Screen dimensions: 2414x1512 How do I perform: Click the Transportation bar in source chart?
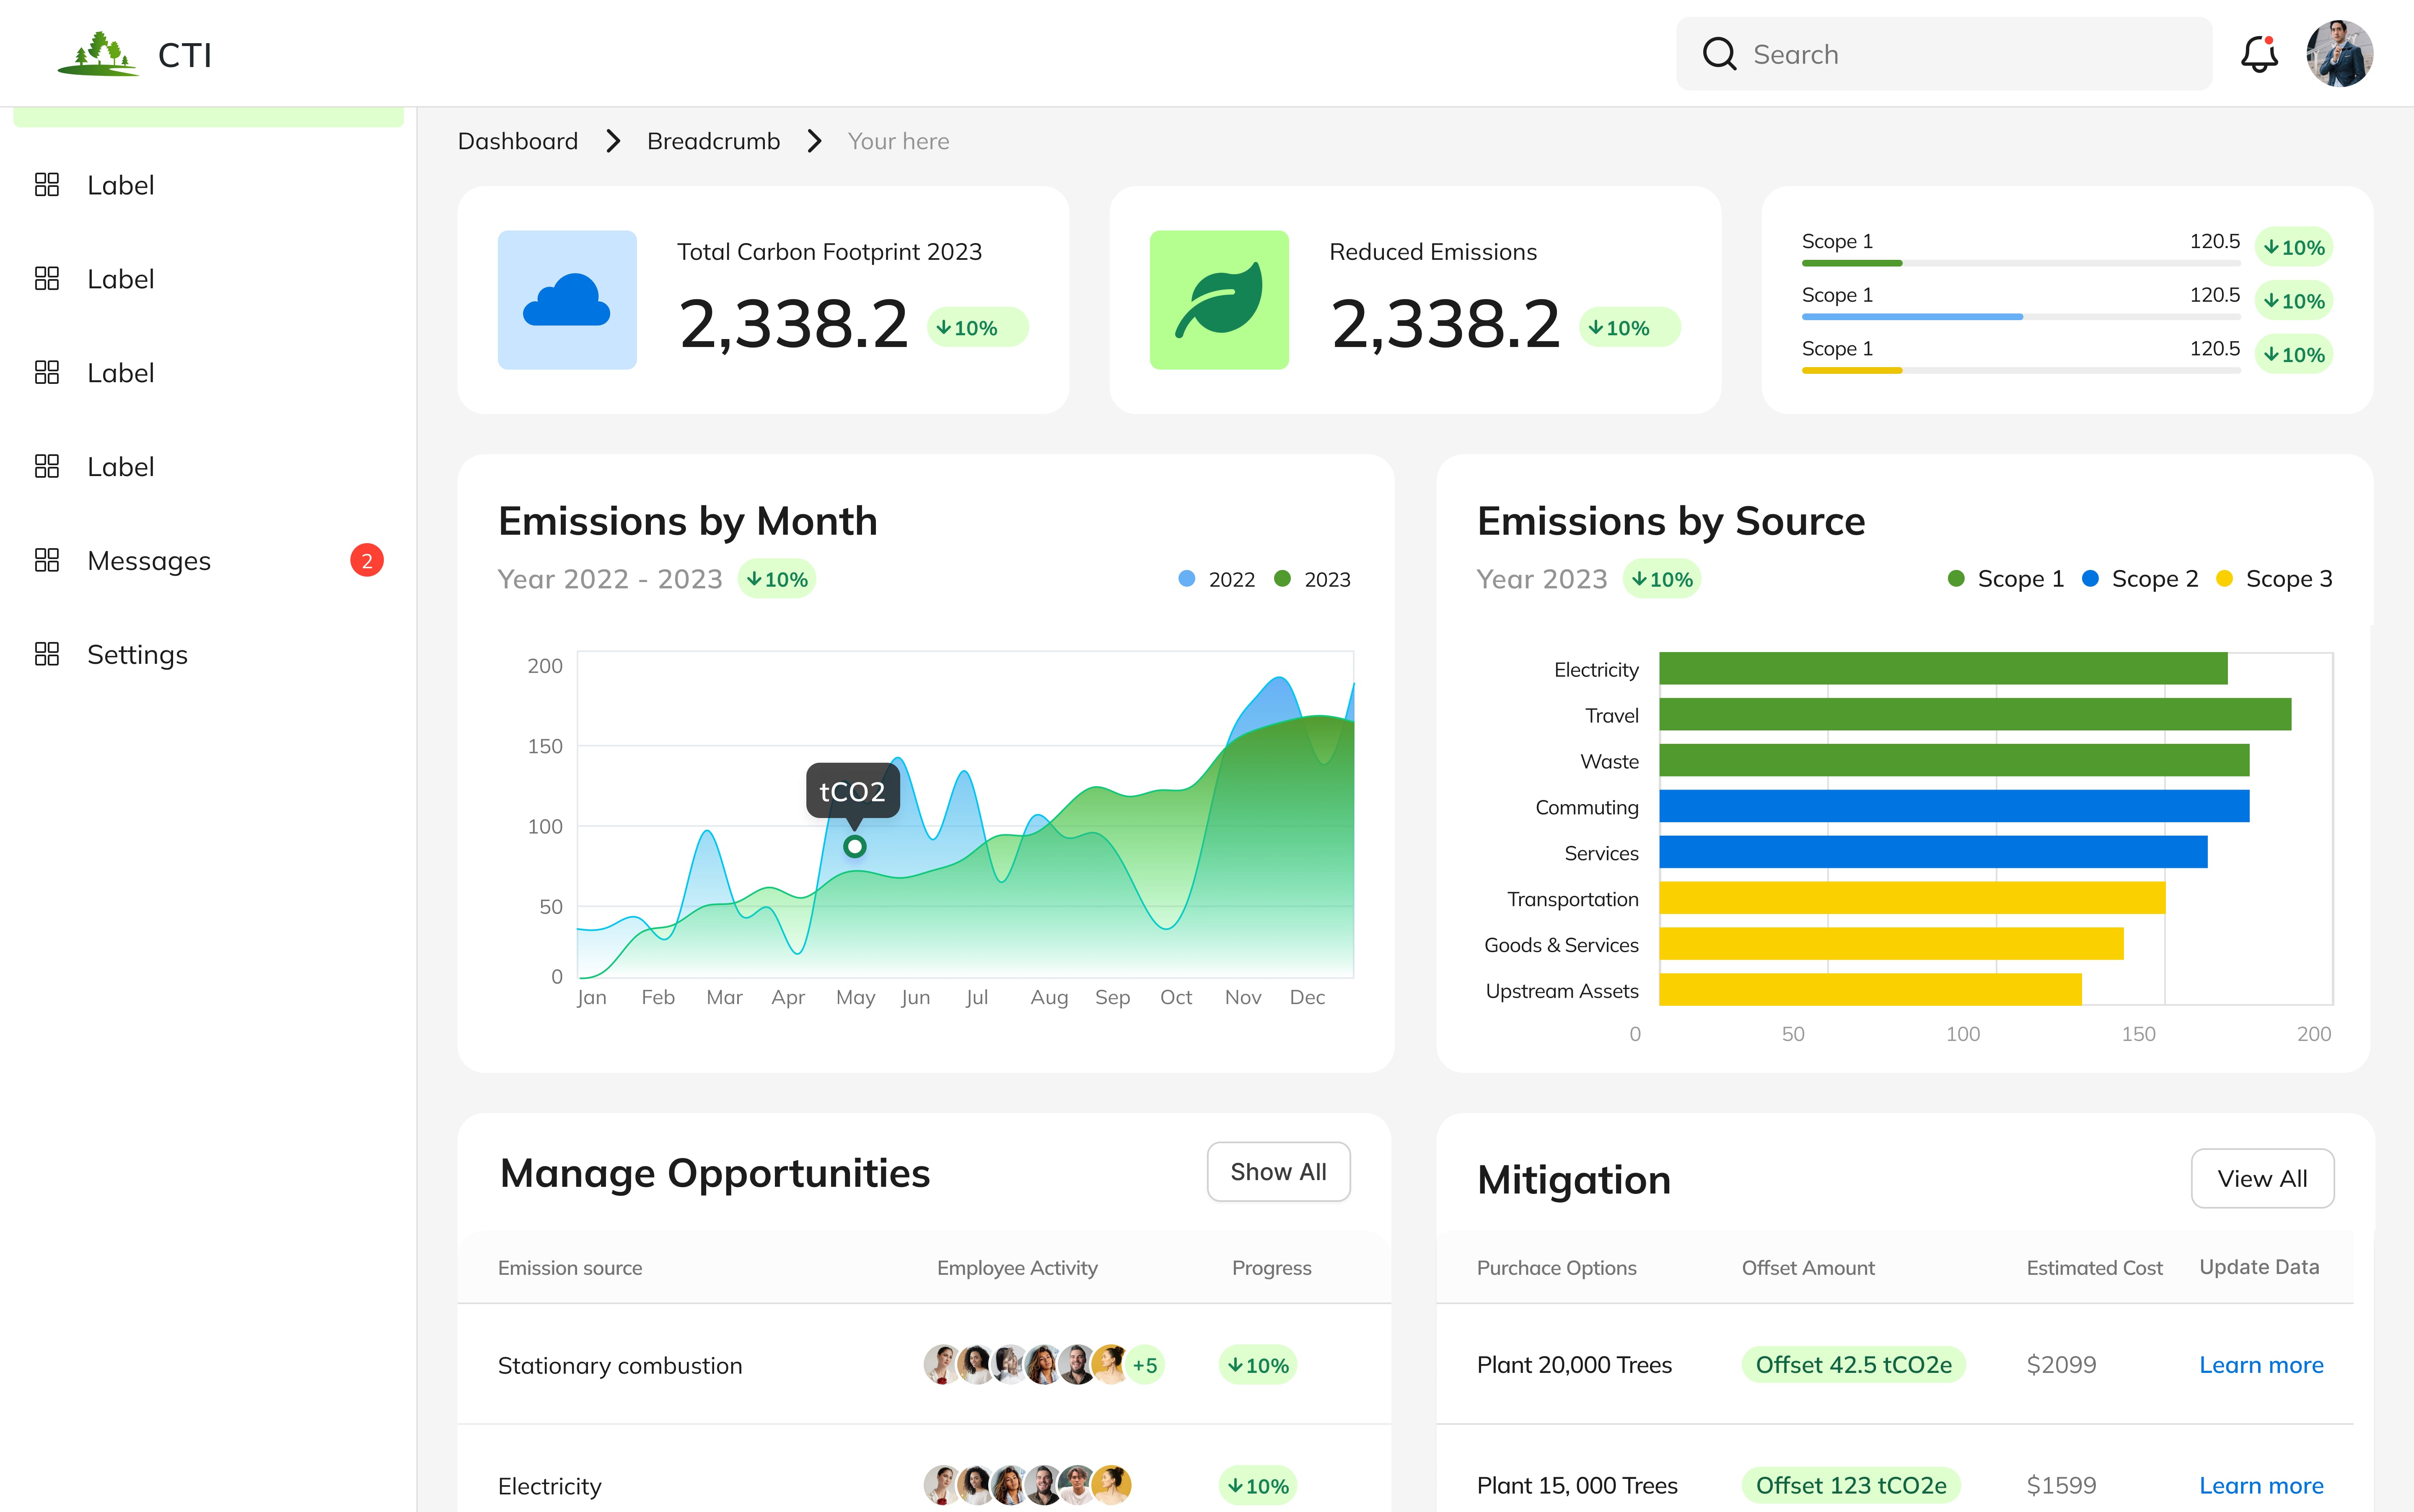[x=1912, y=898]
